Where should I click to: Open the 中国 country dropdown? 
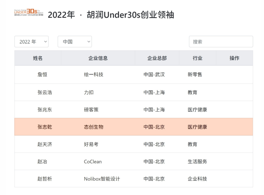[75, 42]
